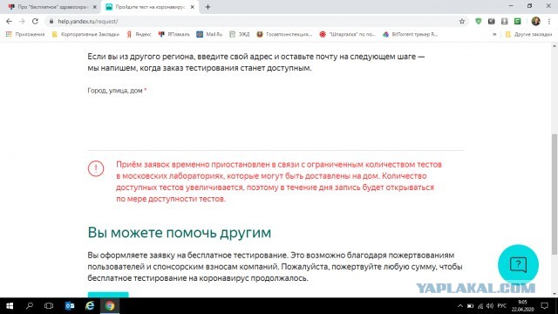Click the red exclamation warning icon
The width and height of the screenshot is (558, 314).
(x=96, y=168)
